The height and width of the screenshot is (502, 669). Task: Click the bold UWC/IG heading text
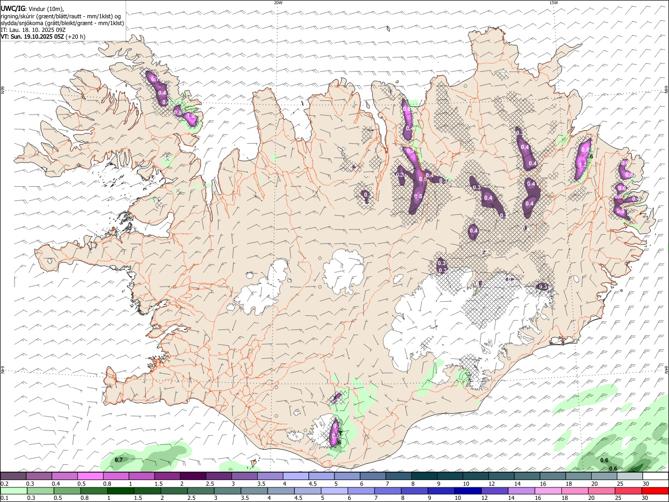pyautogui.click(x=13, y=8)
